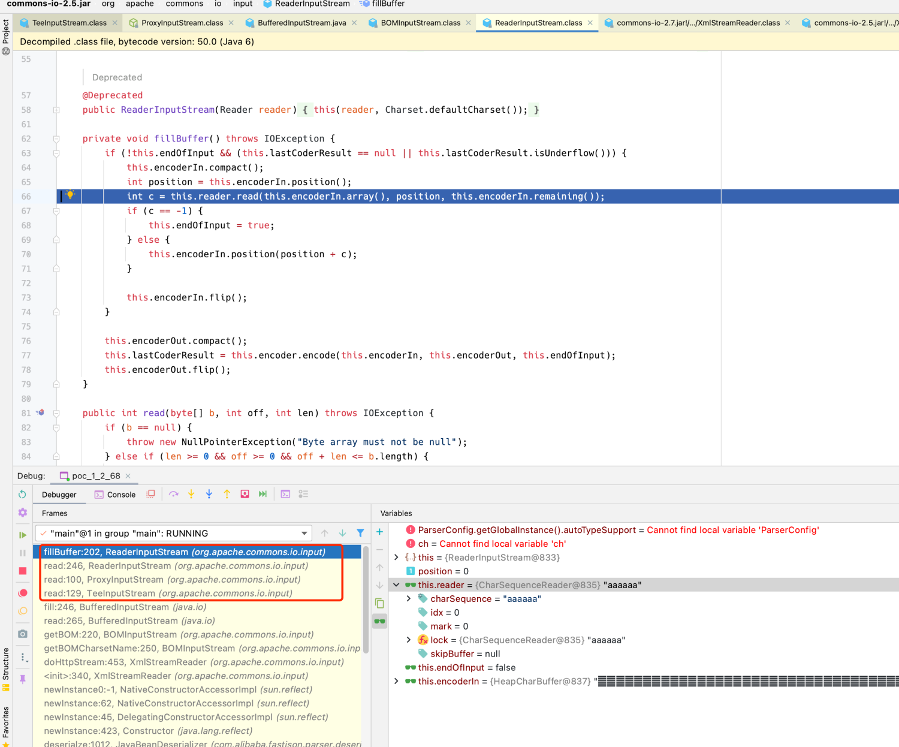899x747 pixels.
Task: Expand lock variable node
Action: [409, 640]
